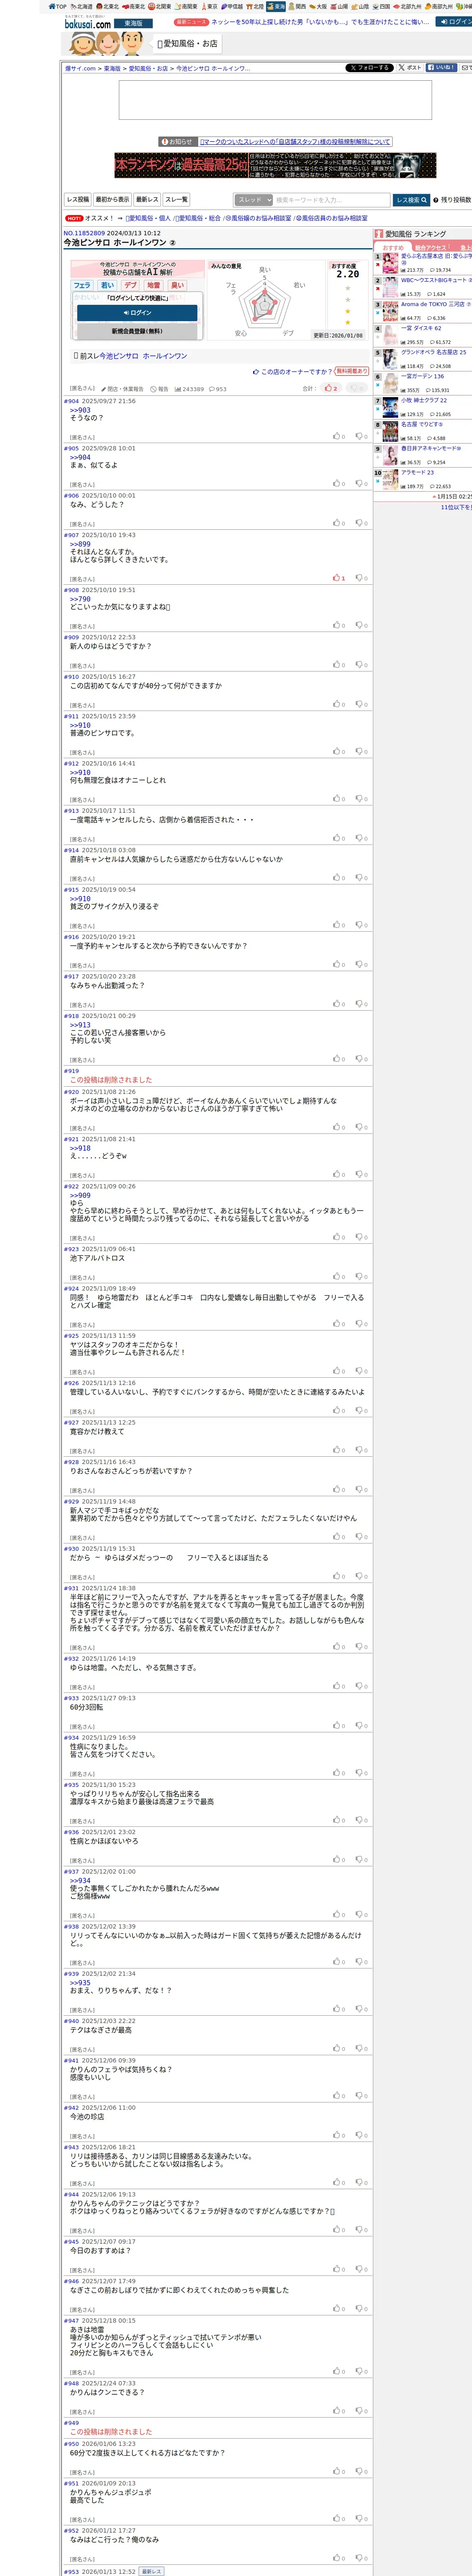Viewport: 472px width, 2576px height.
Task: Click the 東海版 edition badge
Action: 133,23
